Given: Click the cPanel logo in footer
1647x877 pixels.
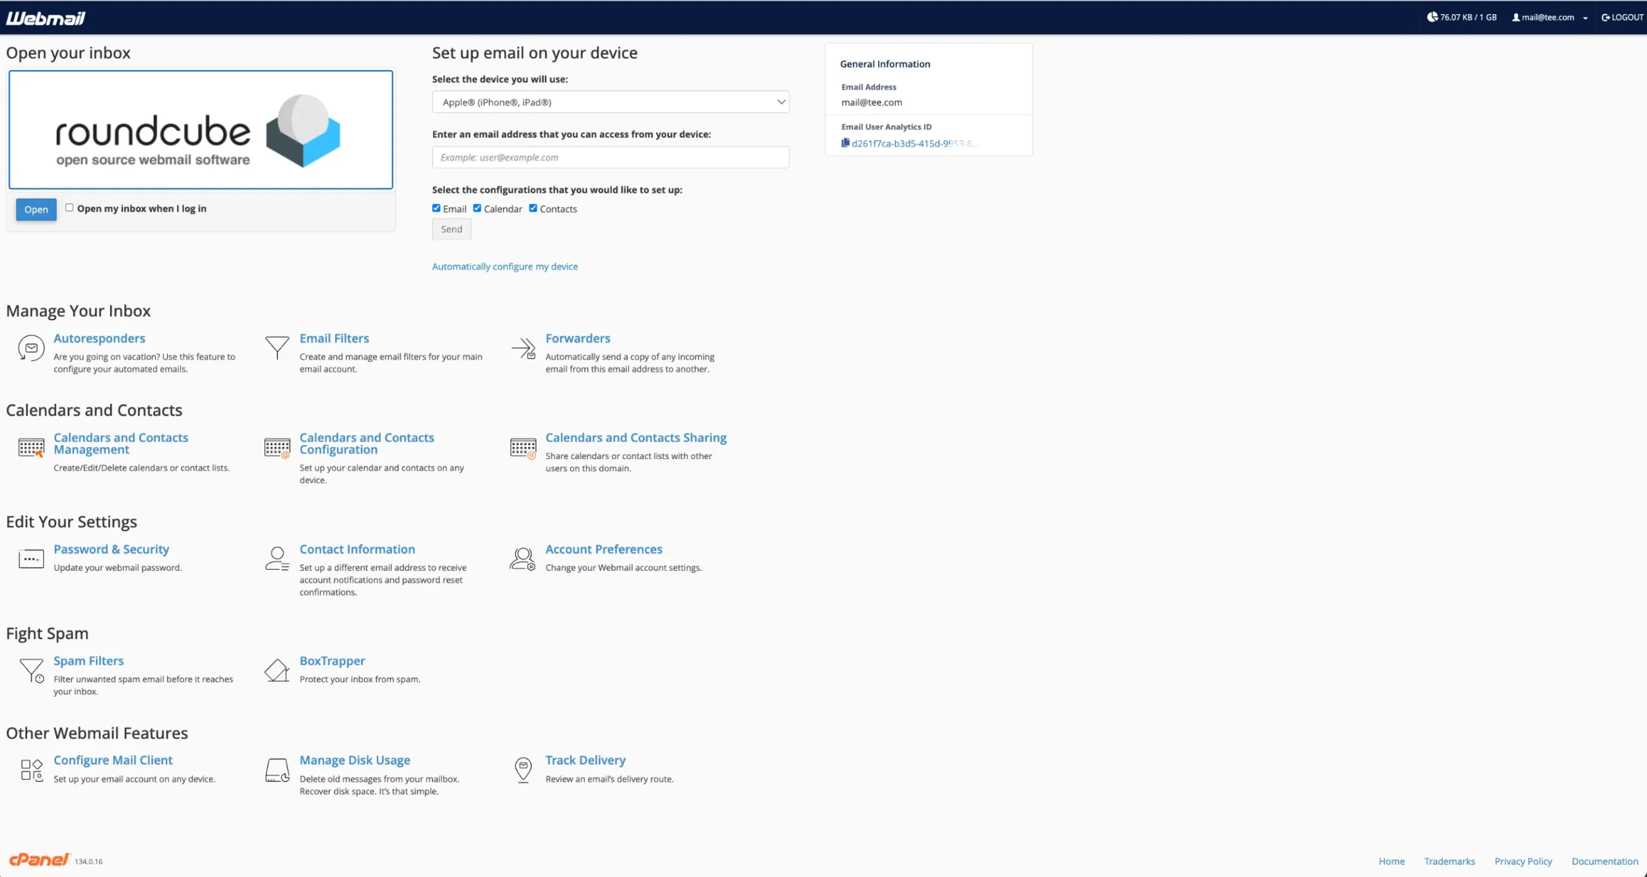Looking at the screenshot, I should 39,860.
